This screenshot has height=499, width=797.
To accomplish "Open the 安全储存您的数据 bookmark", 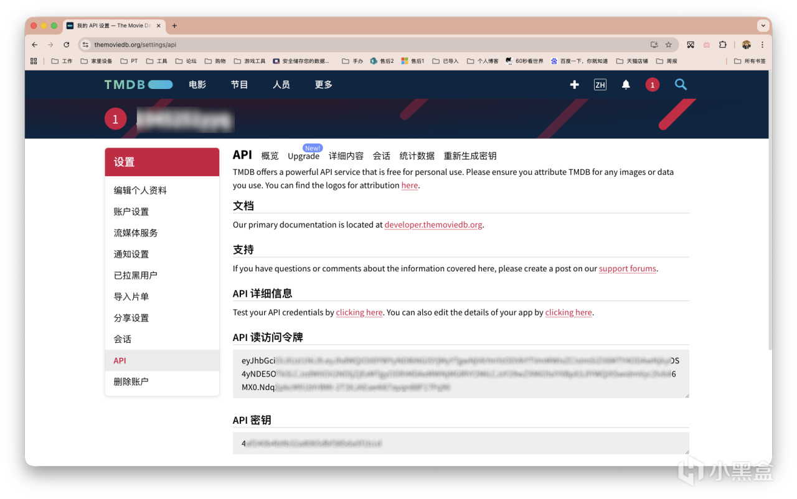I will [x=301, y=61].
